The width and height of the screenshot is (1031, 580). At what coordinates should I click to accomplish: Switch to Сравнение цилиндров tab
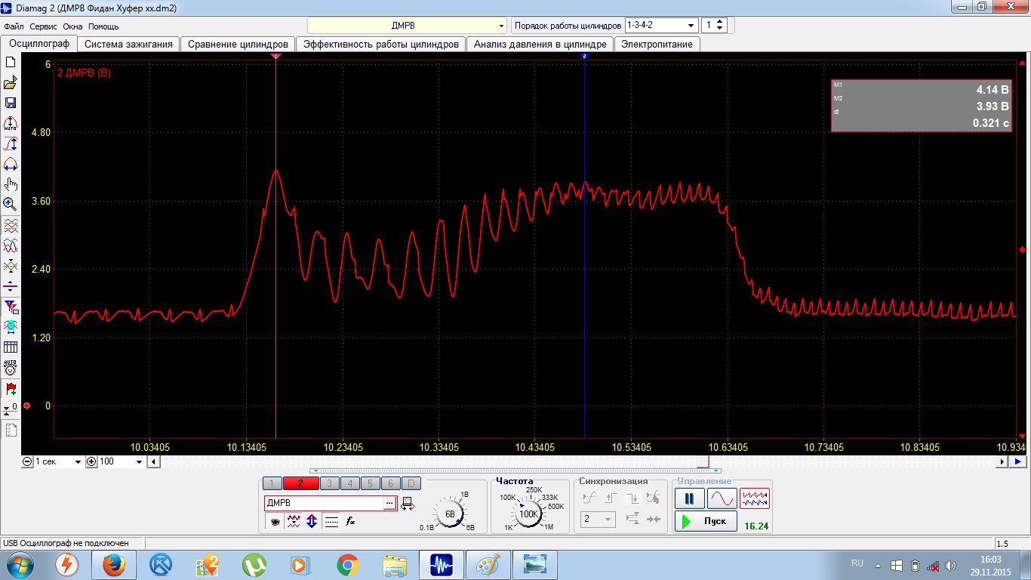238,45
